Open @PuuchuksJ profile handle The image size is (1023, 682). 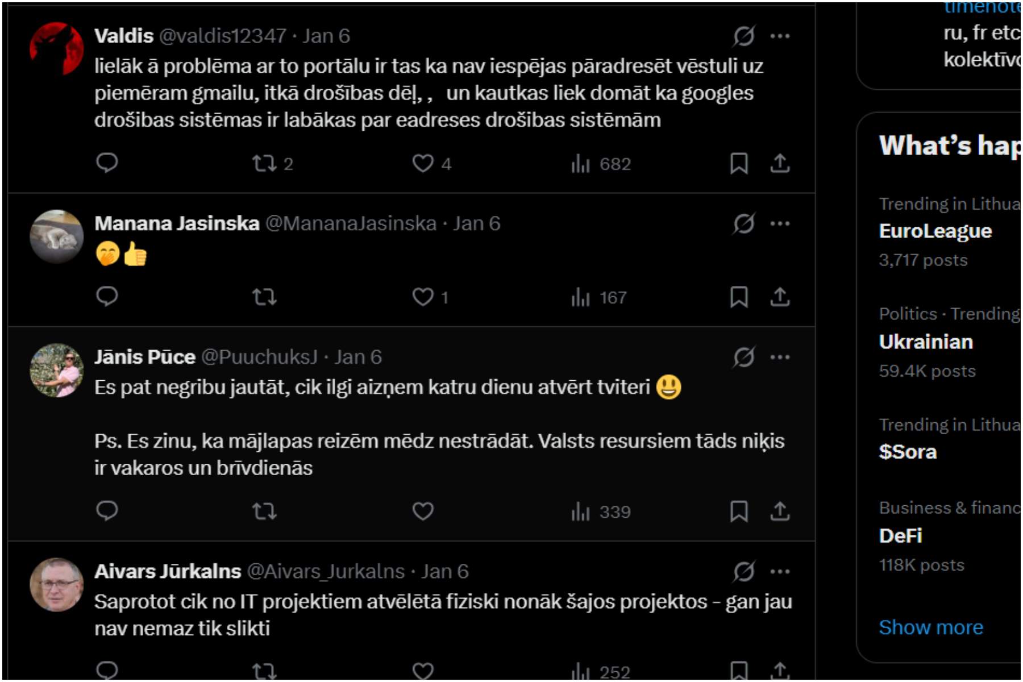[x=259, y=357]
